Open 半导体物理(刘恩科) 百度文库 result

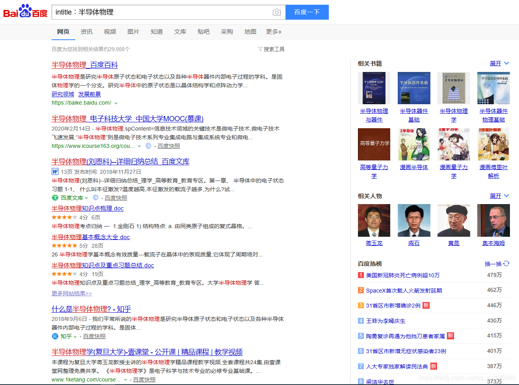tap(120, 162)
